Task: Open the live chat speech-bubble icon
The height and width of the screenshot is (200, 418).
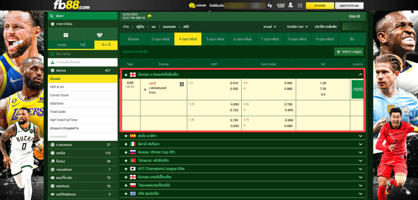Action: [x=192, y=5]
